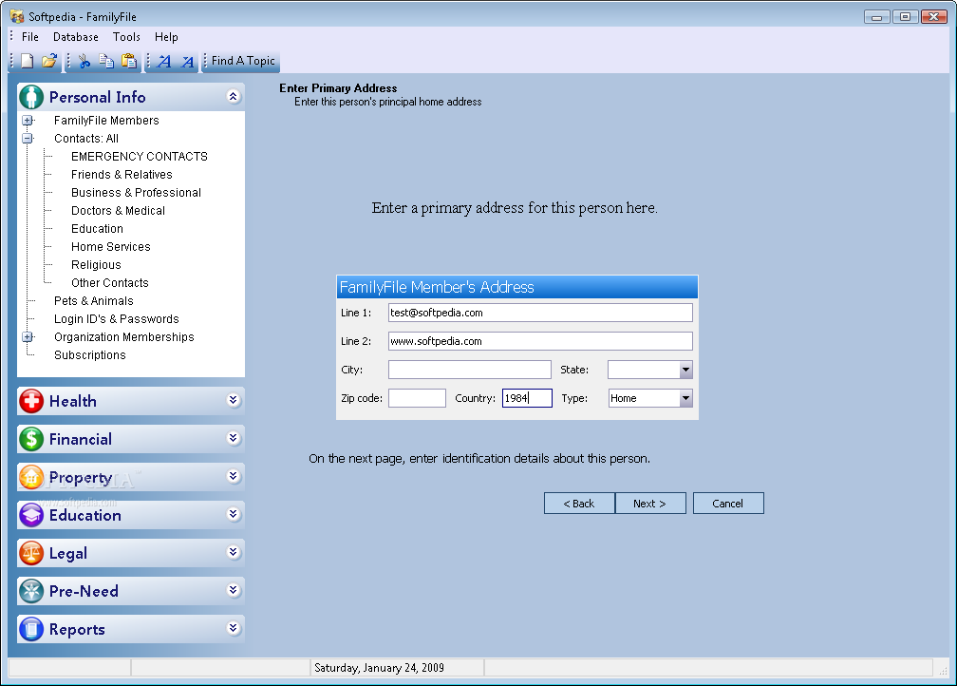Screen dimensions: 957x686
Task: Click the Cancel button
Action: point(728,504)
